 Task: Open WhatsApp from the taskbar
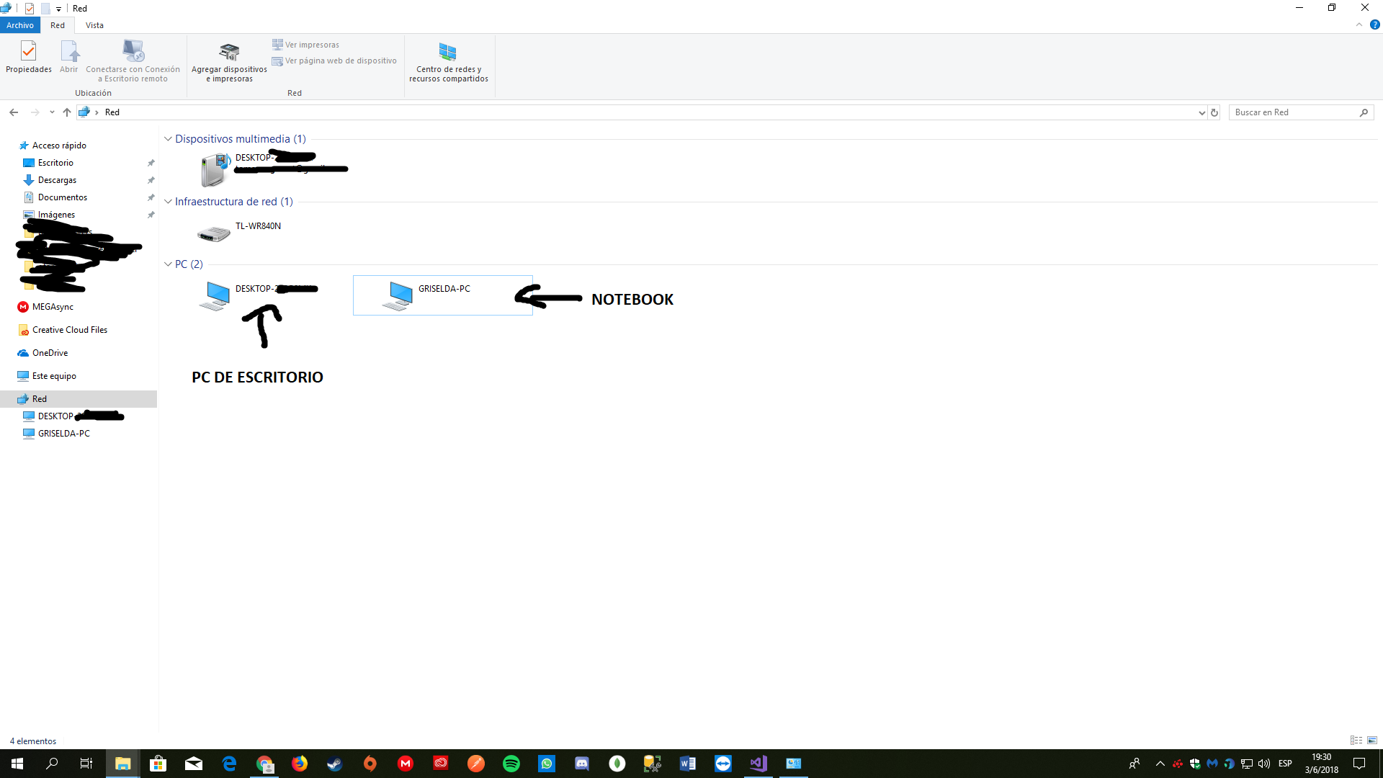point(547,764)
